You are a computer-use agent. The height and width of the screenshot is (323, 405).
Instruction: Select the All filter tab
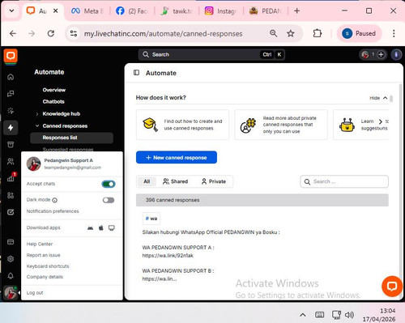[147, 181]
